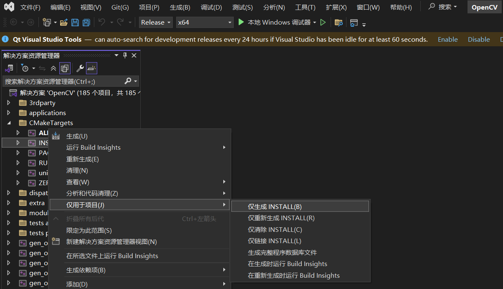Screen dimensions: 503x289
Task: Open the 生成(B) menu in menu bar
Action: (x=180, y=7)
